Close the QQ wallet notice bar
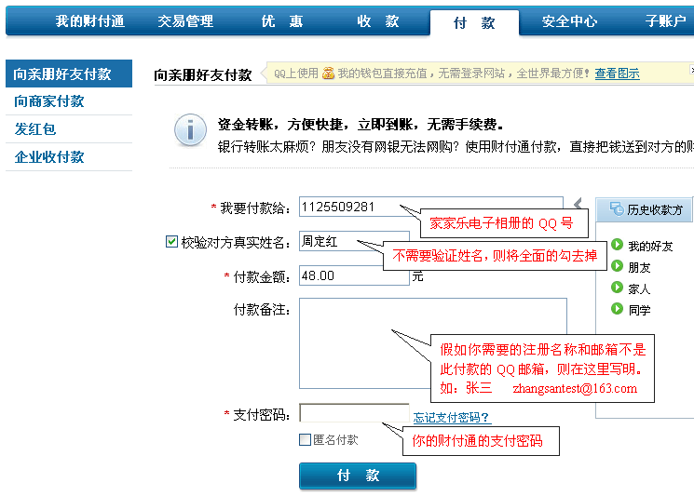This screenshot has height=496, width=694. click(x=692, y=70)
